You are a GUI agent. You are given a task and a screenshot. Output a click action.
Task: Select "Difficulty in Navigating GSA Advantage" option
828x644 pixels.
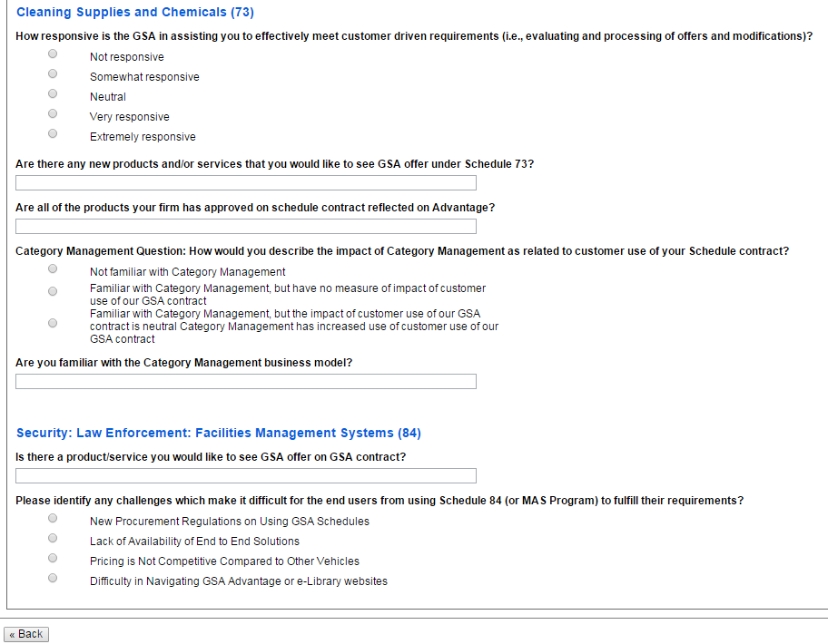(53, 579)
